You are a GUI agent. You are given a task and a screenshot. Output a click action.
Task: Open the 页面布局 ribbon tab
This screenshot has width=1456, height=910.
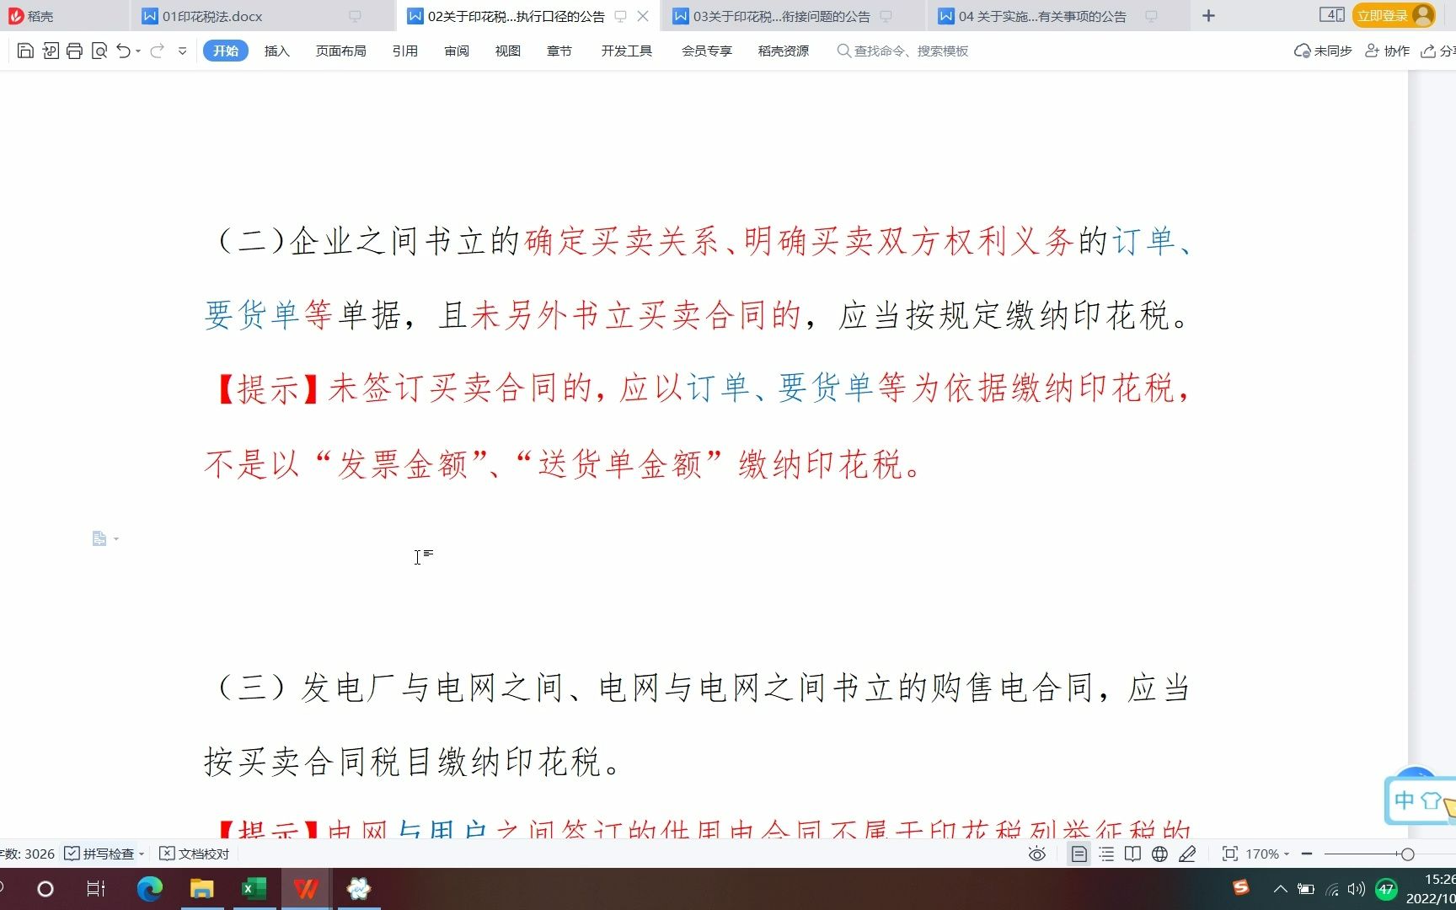point(340,51)
